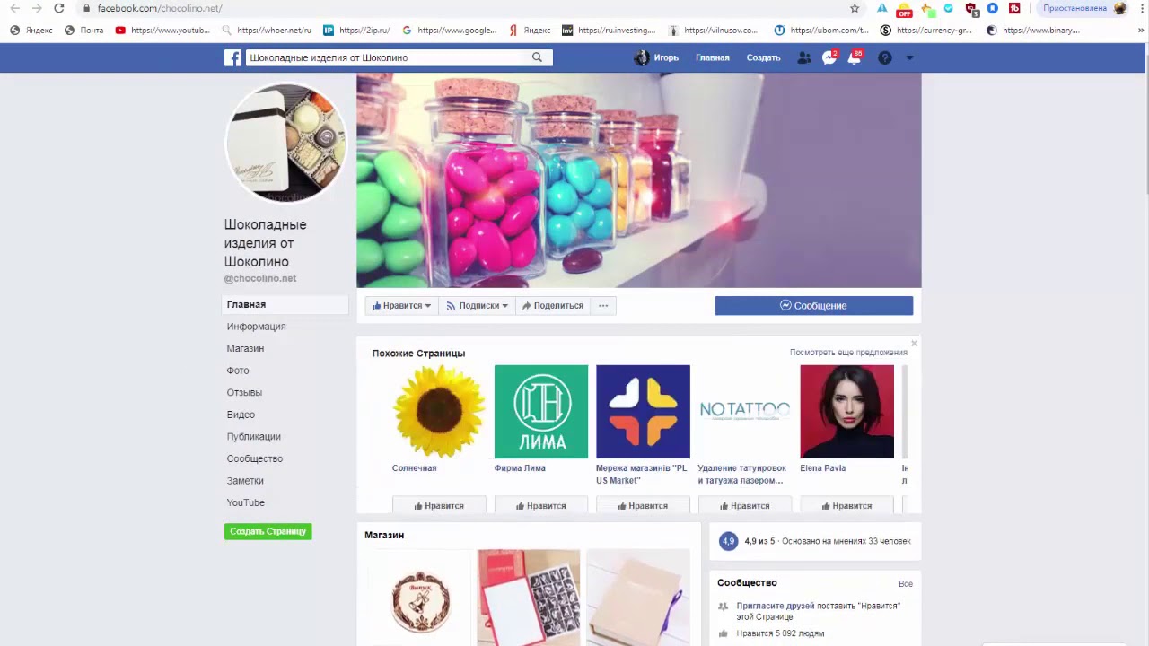Bookmark page with star icon

855,8
